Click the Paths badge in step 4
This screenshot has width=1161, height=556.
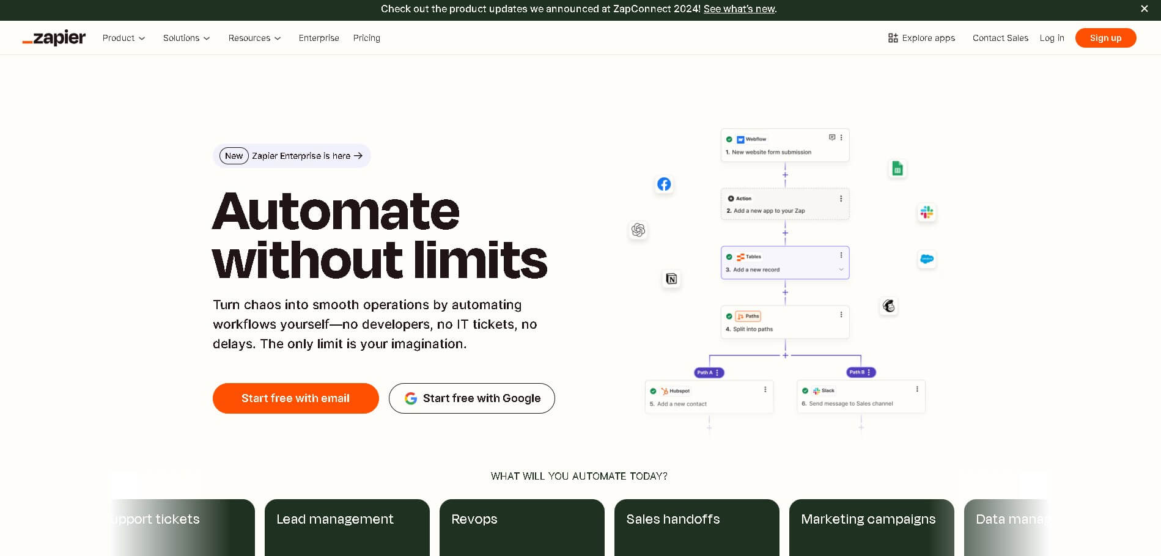point(748,316)
